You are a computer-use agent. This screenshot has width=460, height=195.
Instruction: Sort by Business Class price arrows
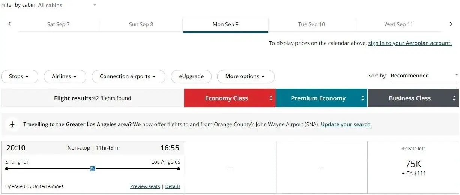pos(454,98)
